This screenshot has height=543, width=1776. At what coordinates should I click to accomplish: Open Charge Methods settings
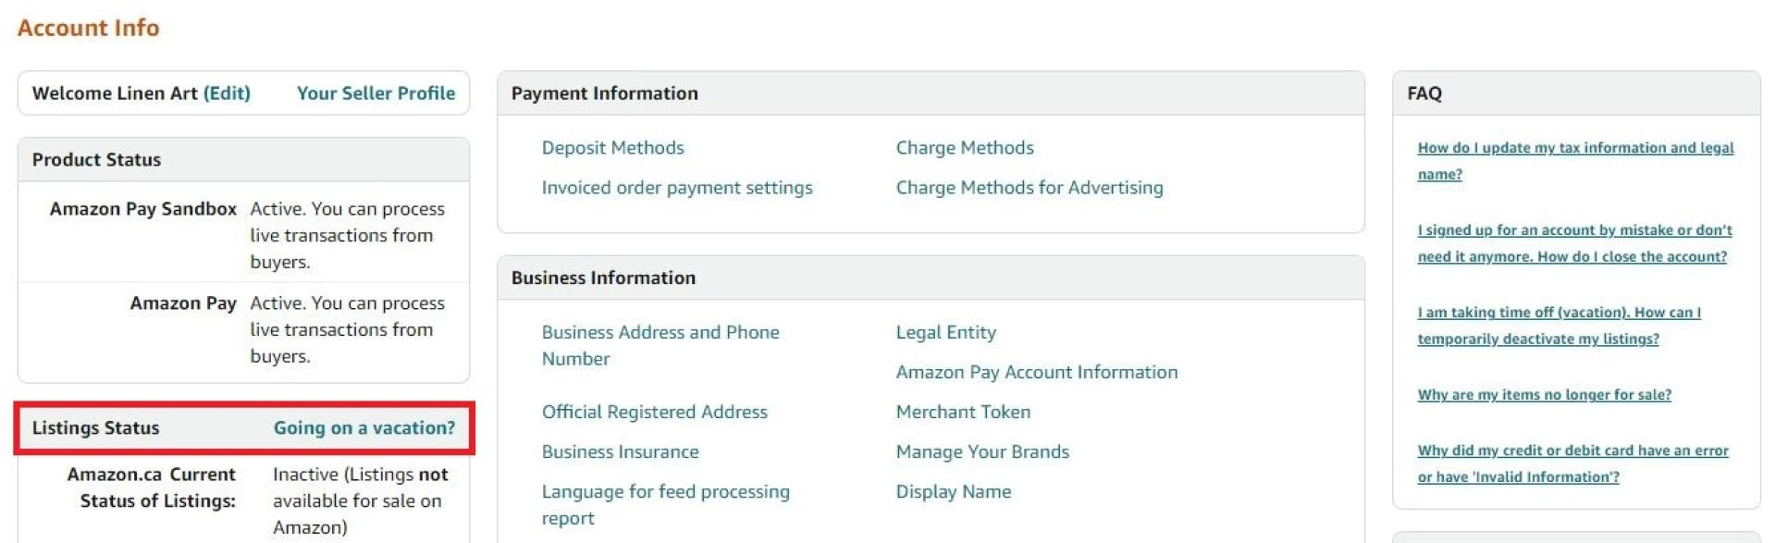964,147
